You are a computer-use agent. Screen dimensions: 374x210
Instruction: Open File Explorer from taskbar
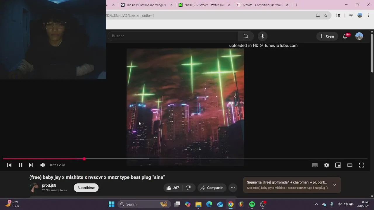(198, 204)
